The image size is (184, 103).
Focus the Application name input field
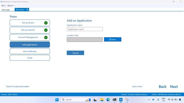click(85, 29)
